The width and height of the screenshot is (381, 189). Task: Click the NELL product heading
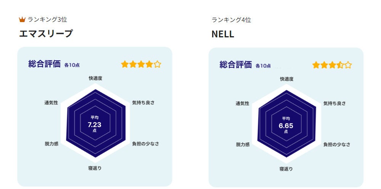(x=223, y=34)
